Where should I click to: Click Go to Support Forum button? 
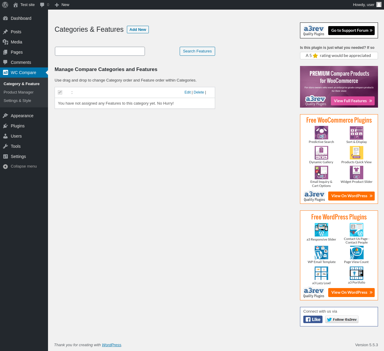point(351,31)
